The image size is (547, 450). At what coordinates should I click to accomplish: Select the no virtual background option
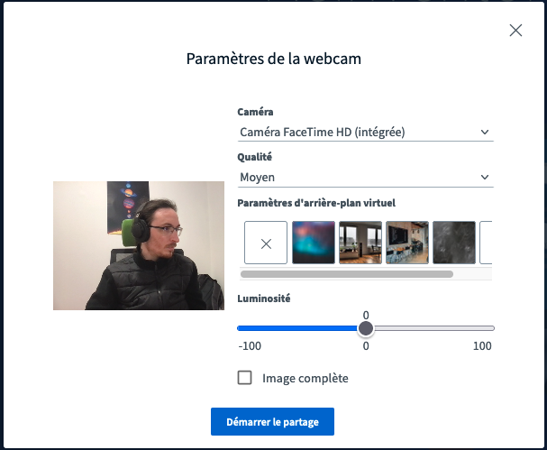click(x=266, y=243)
